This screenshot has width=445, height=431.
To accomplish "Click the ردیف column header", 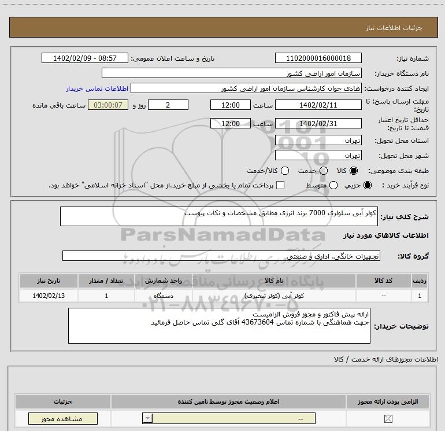I will coord(420,281).
